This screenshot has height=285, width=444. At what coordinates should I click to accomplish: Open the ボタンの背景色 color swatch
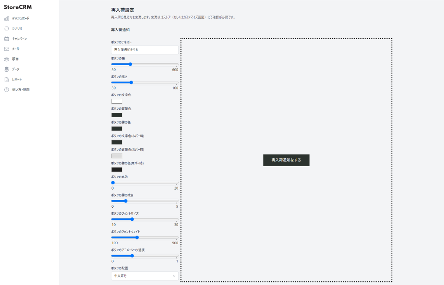[x=117, y=115]
